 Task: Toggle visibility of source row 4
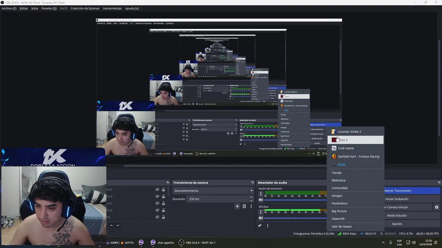point(157,196)
